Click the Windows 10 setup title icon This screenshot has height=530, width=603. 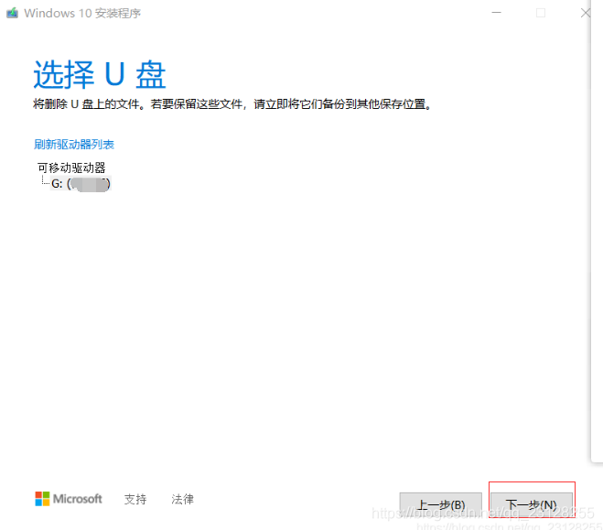[x=12, y=13]
